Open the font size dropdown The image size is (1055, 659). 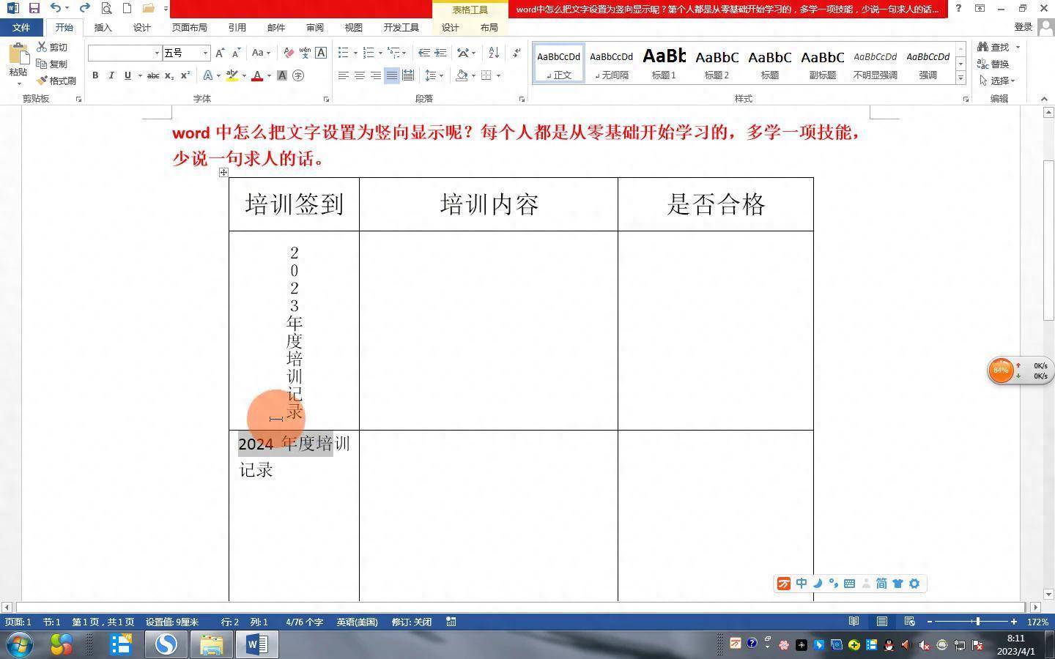click(x=204, y=53)
